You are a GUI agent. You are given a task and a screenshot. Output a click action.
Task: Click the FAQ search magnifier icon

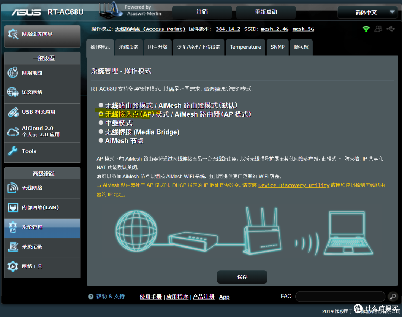point(393,297)
